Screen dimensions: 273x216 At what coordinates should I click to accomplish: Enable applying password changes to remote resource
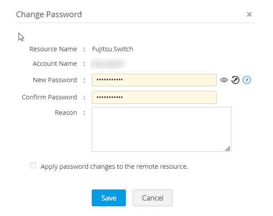click(33, 166)
